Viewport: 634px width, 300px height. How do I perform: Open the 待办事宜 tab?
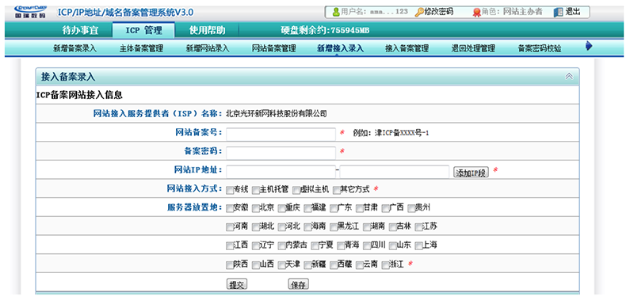[80, 30]
